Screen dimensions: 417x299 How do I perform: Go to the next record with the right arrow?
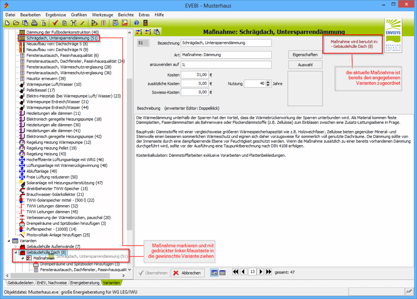[261, 272]
